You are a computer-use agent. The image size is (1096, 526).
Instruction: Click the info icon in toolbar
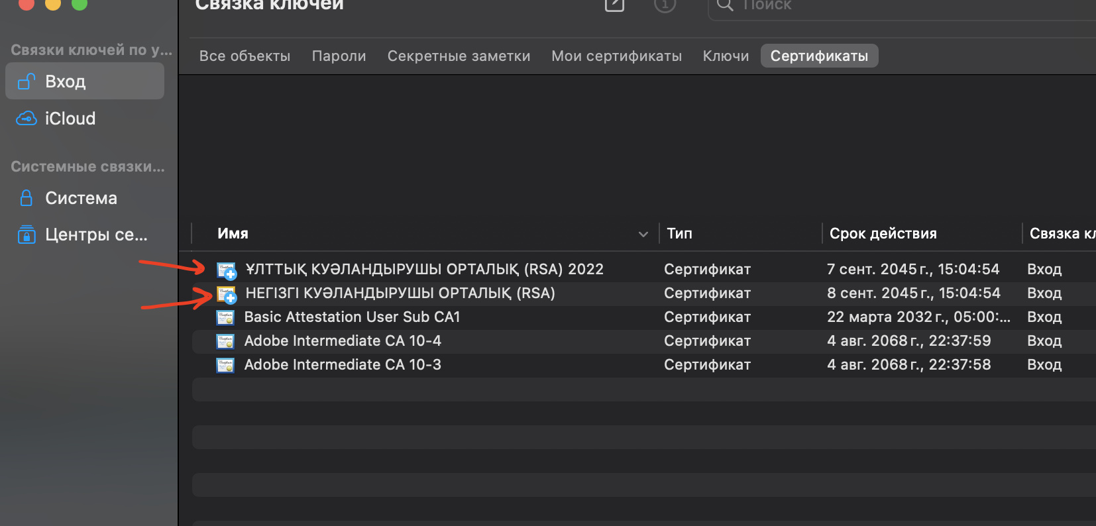pos(665,5)
